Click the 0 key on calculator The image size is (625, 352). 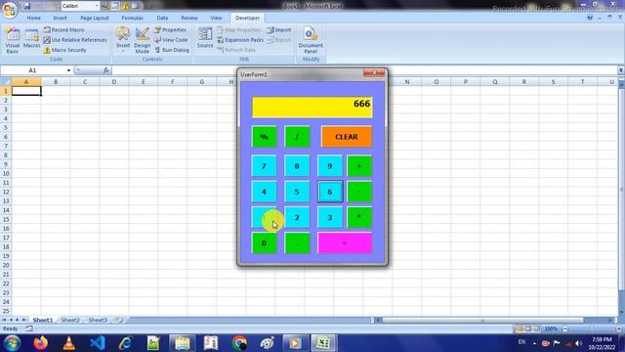point(264,243)
